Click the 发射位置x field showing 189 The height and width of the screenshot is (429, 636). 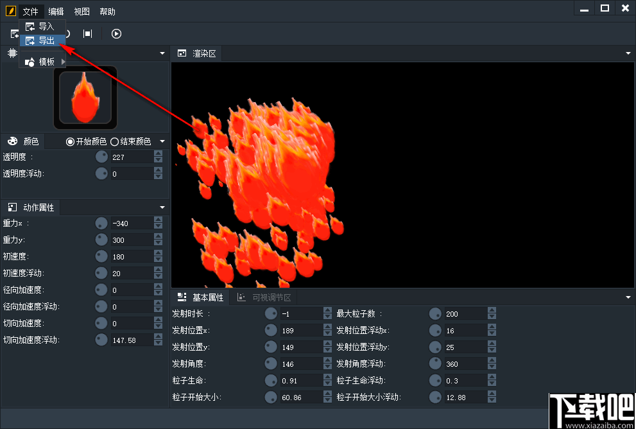pos(302,330)
